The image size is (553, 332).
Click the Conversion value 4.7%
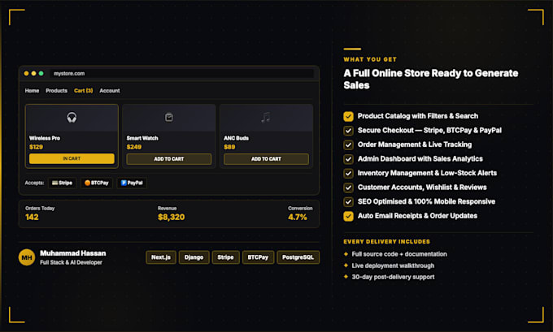[x=298, y=217]
